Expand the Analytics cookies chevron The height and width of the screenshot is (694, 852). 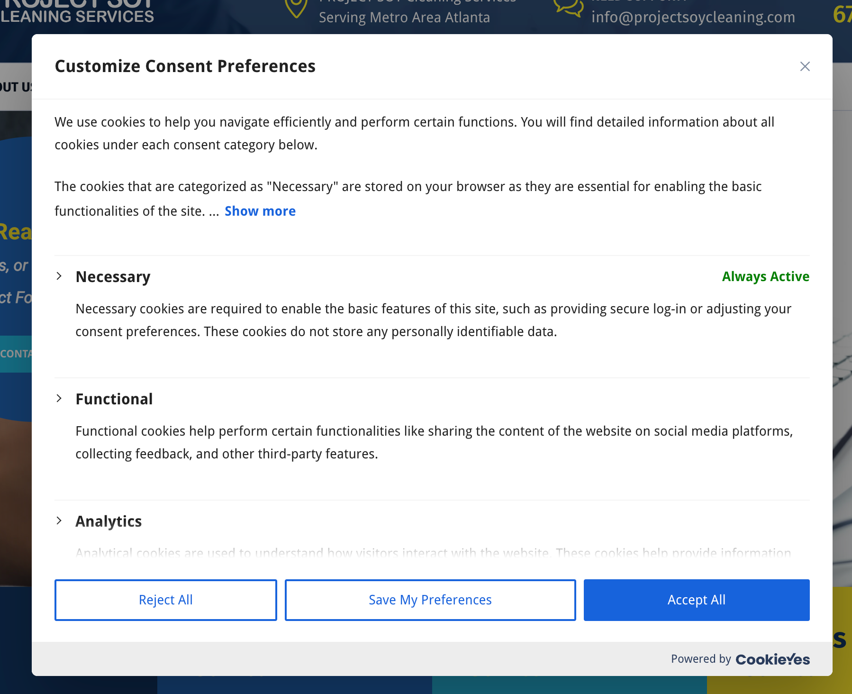(59, 520)
